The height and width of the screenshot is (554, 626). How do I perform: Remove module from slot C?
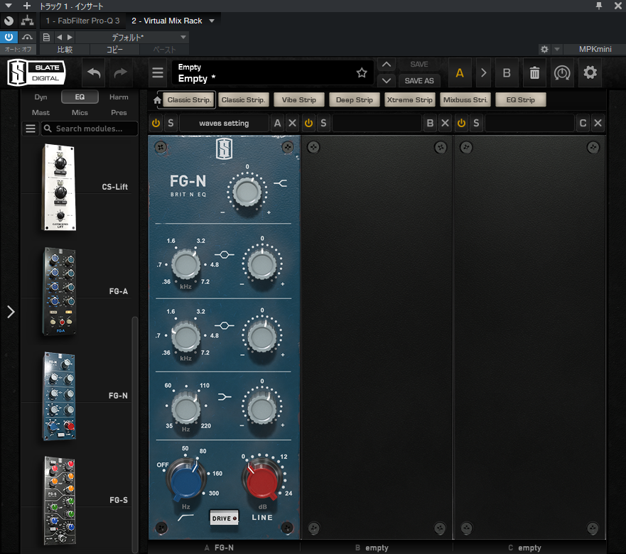coord(598,123)
